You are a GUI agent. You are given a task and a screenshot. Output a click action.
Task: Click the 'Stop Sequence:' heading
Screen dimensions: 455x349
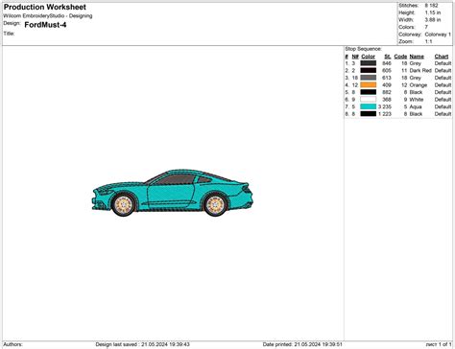(363, 49)
